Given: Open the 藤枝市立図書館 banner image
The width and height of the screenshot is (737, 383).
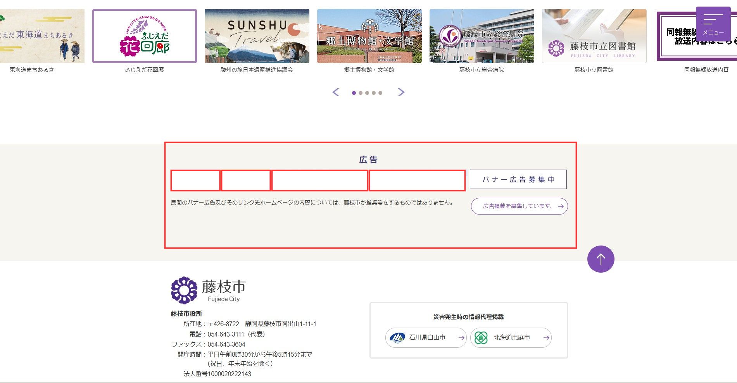Looking at the screenshot, I should (594, 36).
